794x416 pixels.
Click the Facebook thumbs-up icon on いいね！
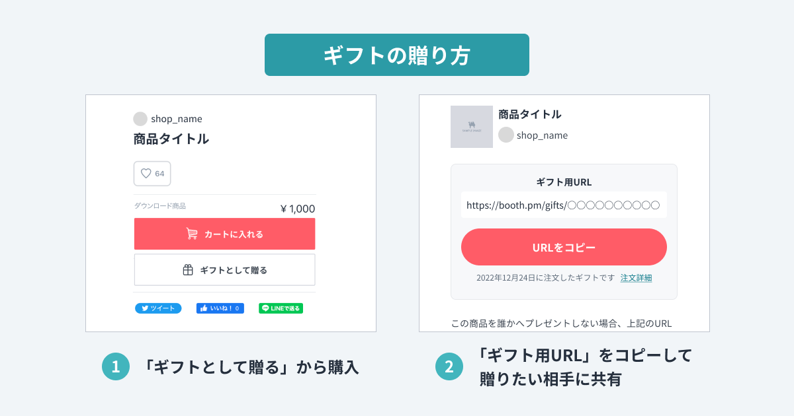pos(204,308)
